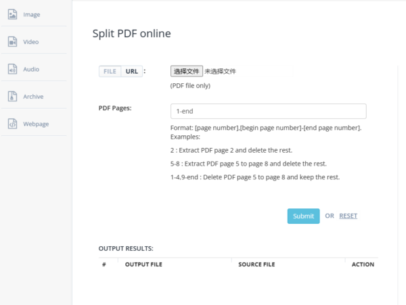The height and width of the screenshot is (305, 406).
Task: Switch source to URL mode
Action: 132,71
